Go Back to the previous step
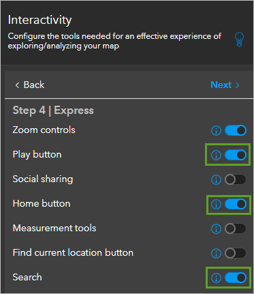 coord(29,85)
